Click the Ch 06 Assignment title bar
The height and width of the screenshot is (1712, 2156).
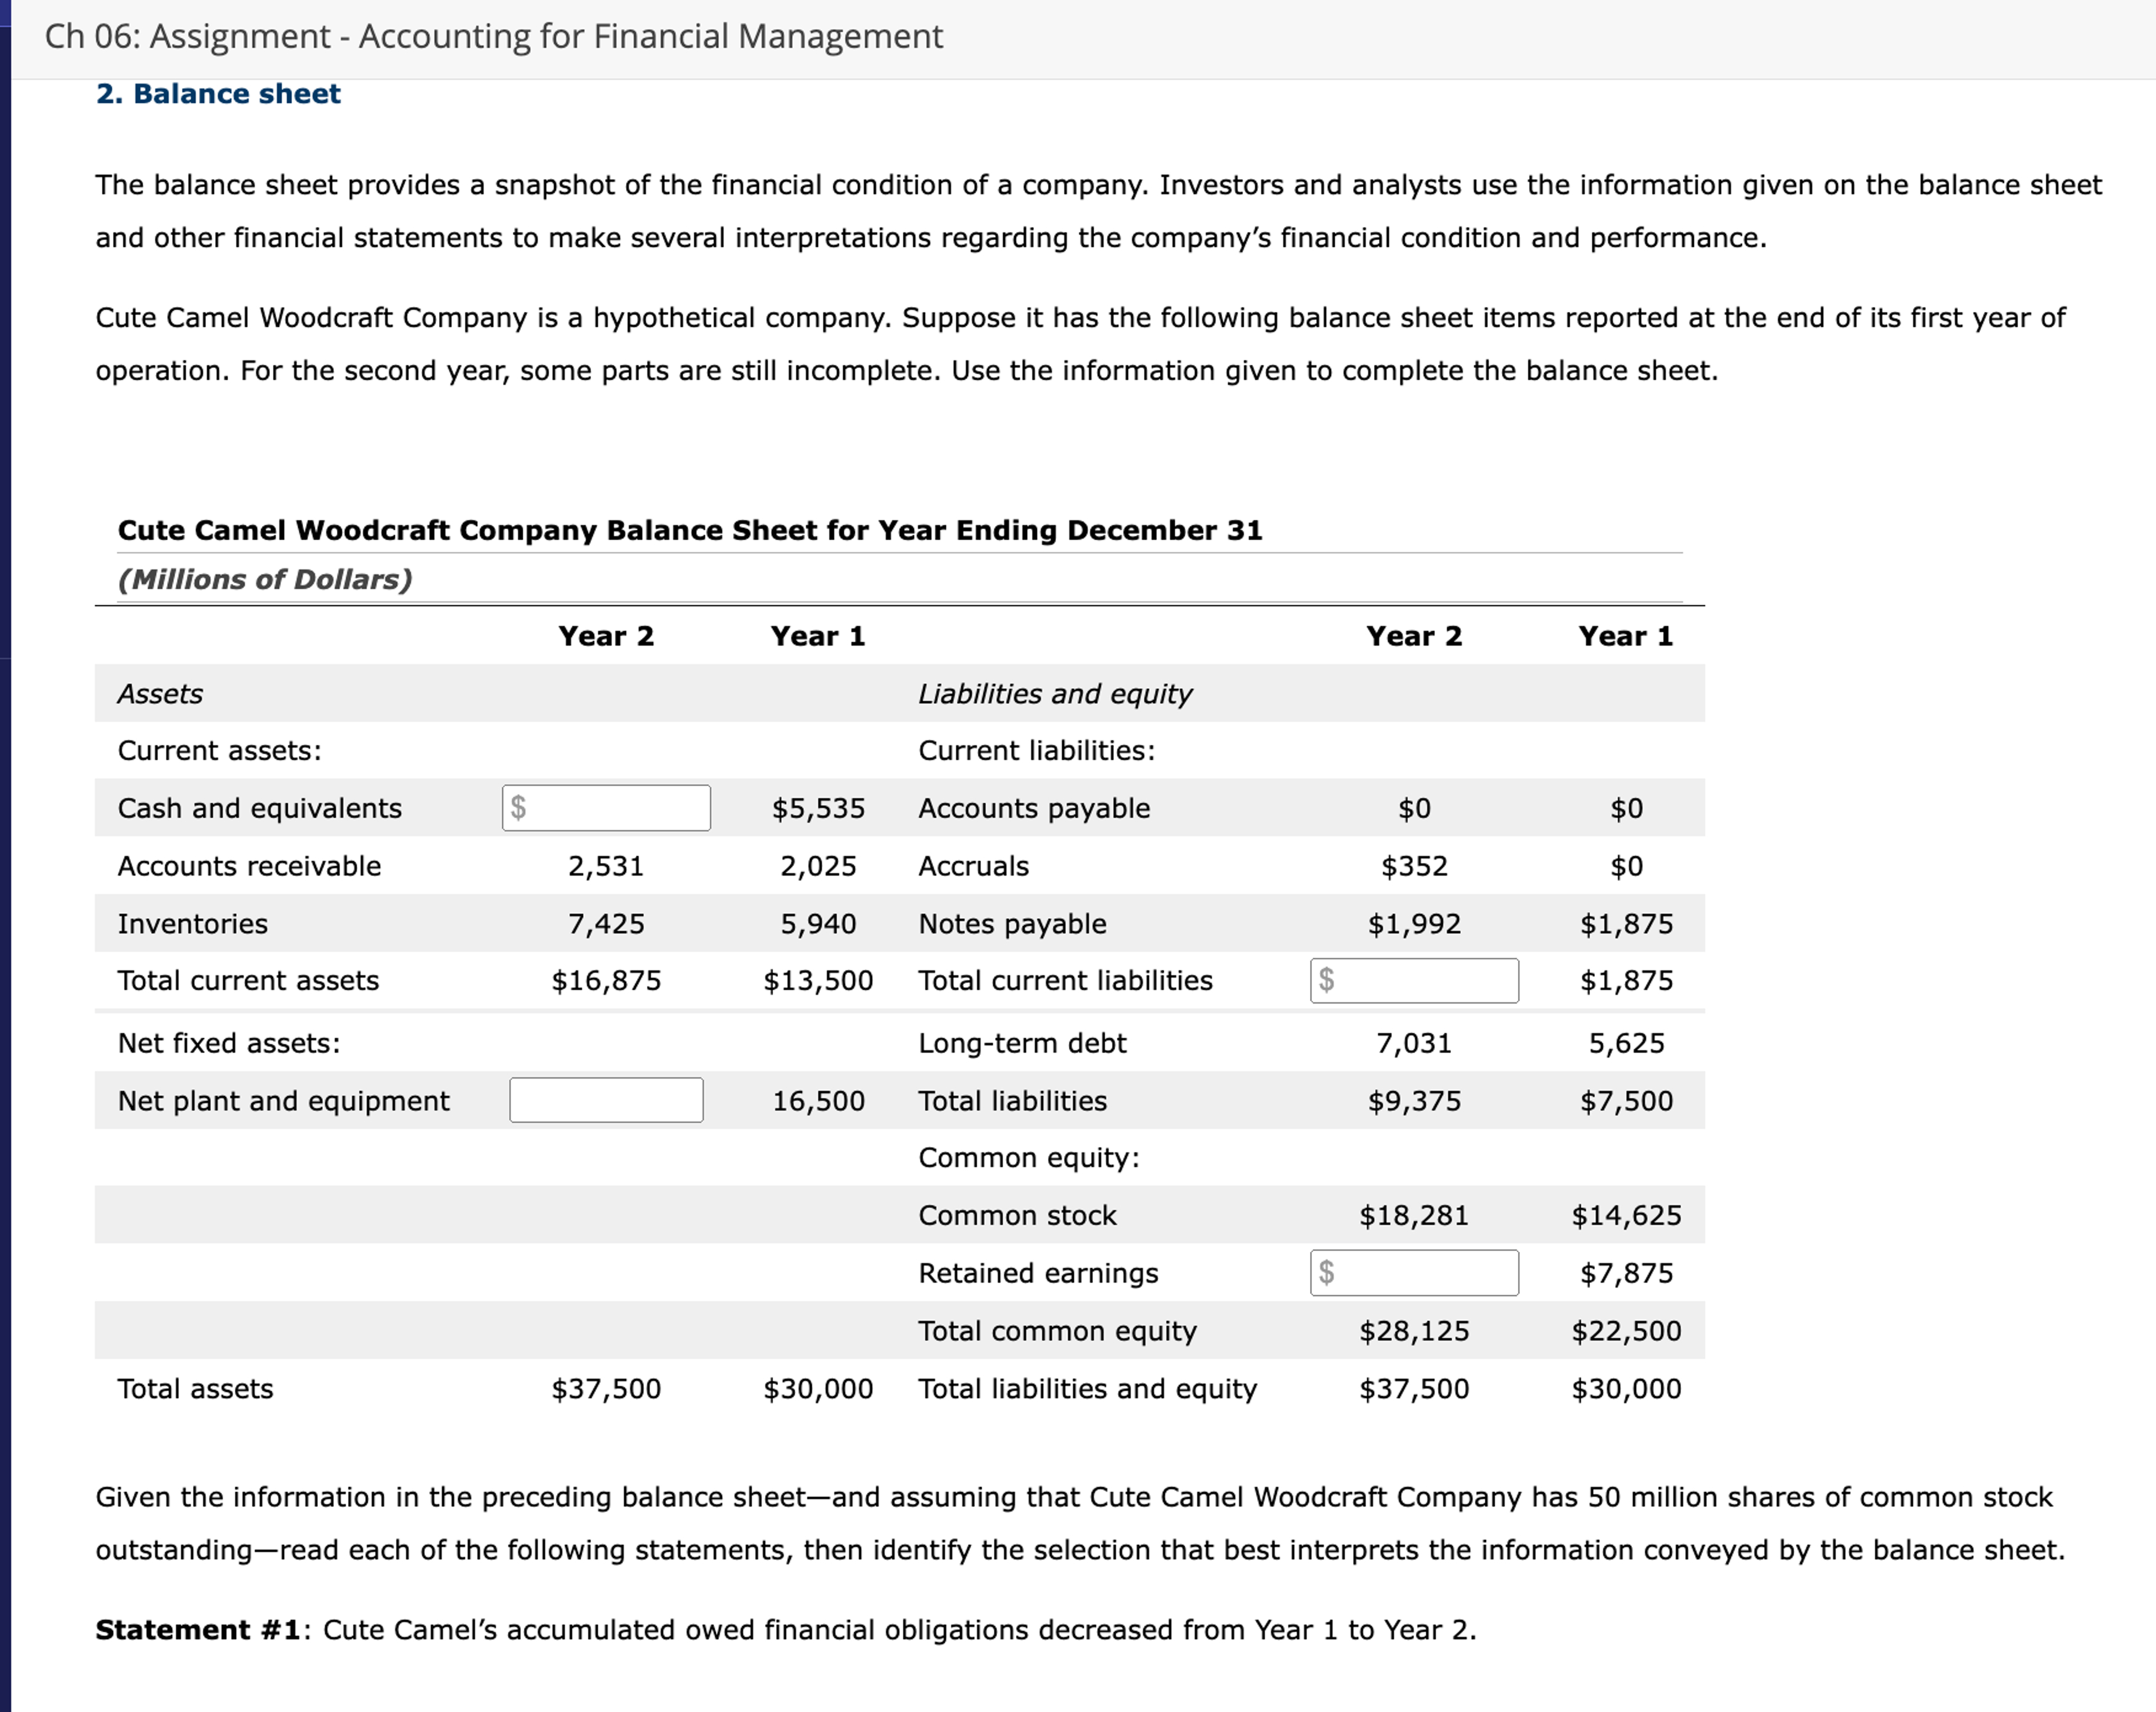point(494,36)
